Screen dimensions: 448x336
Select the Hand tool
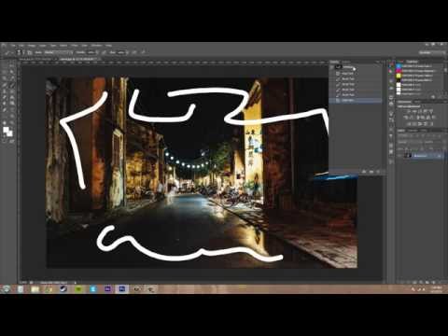(x=6, y=122)
